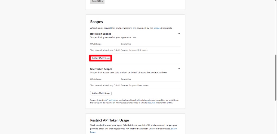Click Learn More about API token restrictions
This screenshot has width=277, height=134.
tap(174, 129)
